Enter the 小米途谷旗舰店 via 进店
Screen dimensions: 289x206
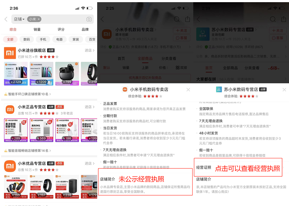(x=90, y=51)
